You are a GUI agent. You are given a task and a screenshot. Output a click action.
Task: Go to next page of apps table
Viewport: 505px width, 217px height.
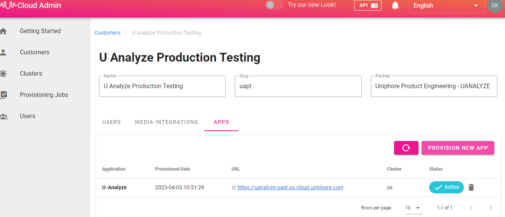[x=491, y=208]
